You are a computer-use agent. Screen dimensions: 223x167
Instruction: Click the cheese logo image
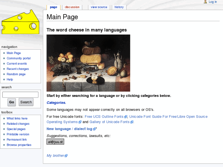20,22
